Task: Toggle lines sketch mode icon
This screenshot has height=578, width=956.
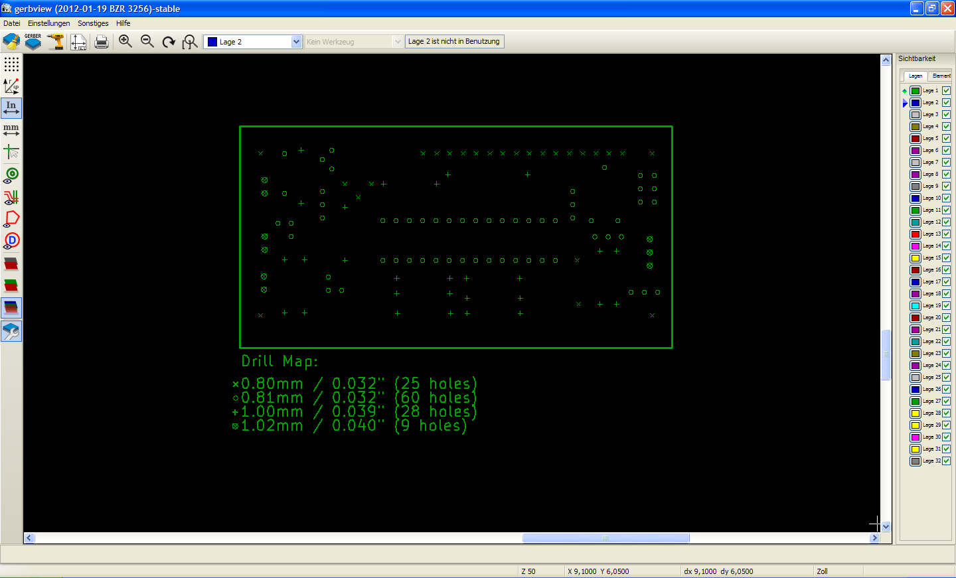Action: 11,197
